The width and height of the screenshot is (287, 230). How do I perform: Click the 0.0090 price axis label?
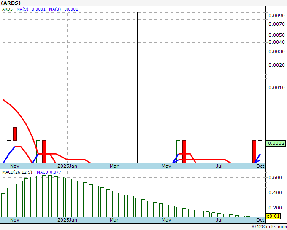point(276,16)
